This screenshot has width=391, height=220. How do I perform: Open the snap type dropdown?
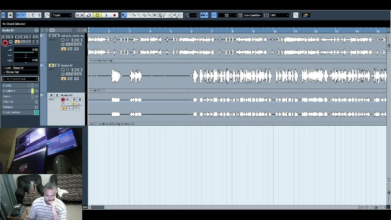(228, 15)
